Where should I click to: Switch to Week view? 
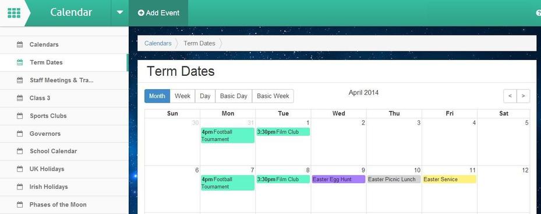(182, 96)
